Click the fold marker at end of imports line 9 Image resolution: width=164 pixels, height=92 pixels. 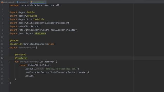click(x=9, y=33)
